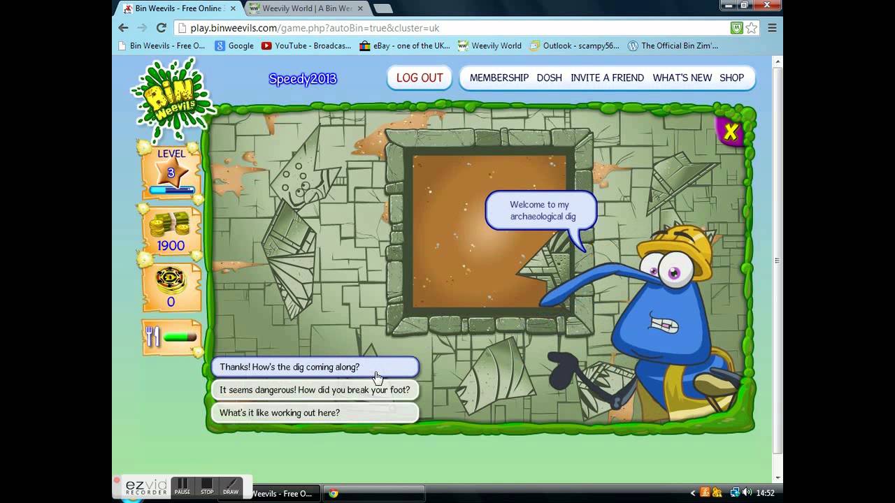The image size is (895, 503).
Task: Click the browser forward arrow
Action: coord(142,28)
